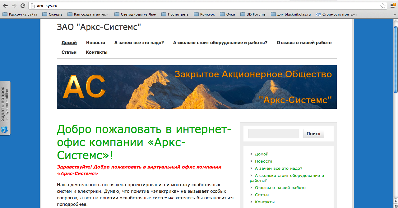Screen dimensions: 398x208
Task: Expand the 'Очки' bookmarks folder
Action: pyautogui.click(x=222, y=14)
